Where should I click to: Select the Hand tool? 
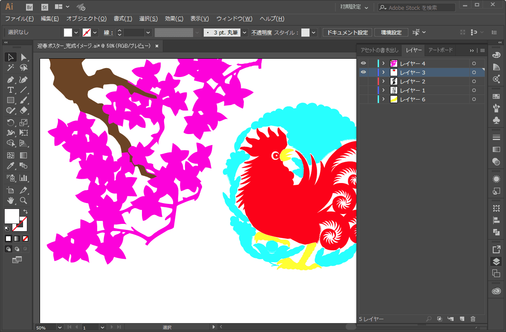[10, 200]
